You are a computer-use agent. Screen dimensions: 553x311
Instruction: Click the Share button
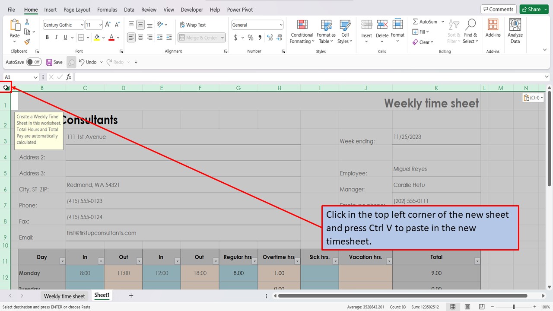tap(534, 9)
